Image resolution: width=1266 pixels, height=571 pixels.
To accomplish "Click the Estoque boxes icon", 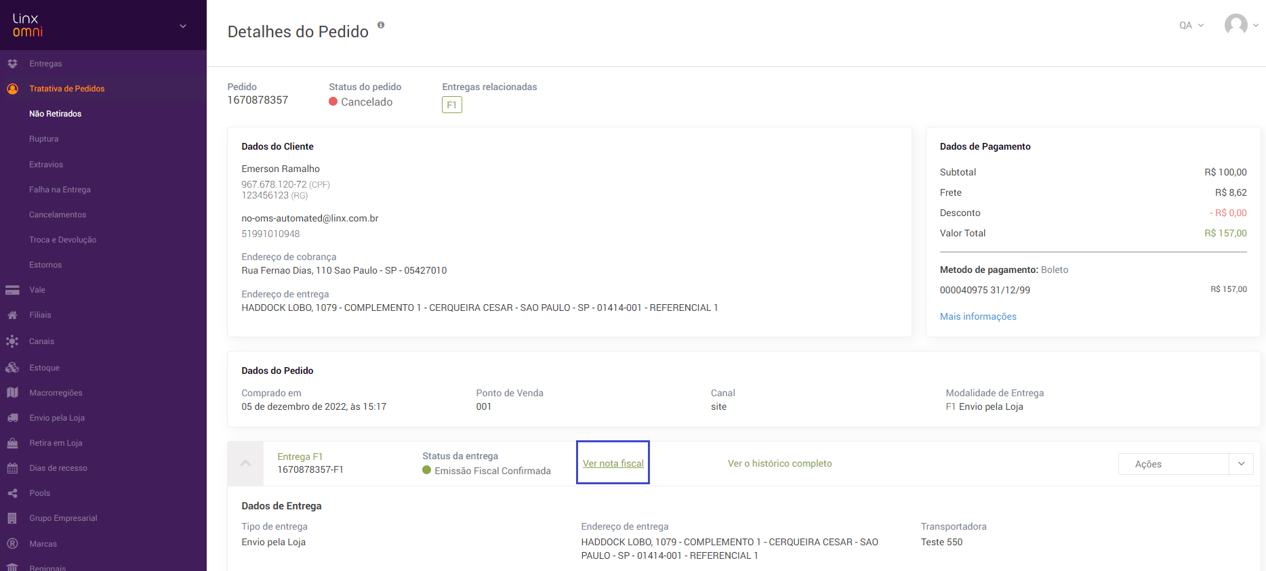I will pos(12,368).
